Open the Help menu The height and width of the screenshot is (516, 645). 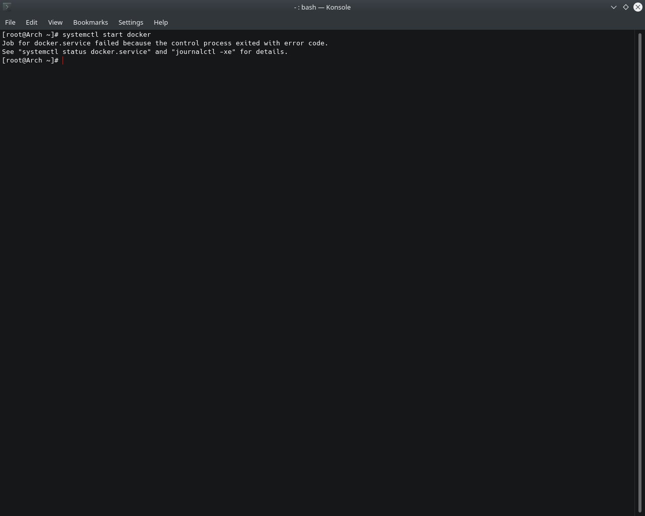tap(161, 22)
